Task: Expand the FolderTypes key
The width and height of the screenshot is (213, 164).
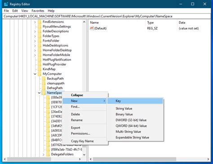Action: 35,36
